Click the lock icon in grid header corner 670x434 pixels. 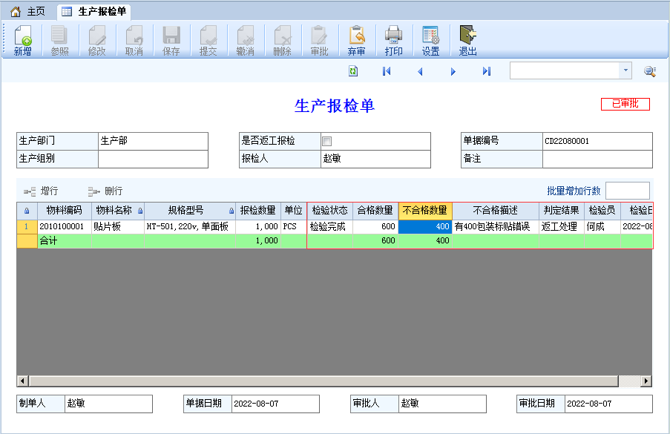pyautogui.click(x=27, y=211)
